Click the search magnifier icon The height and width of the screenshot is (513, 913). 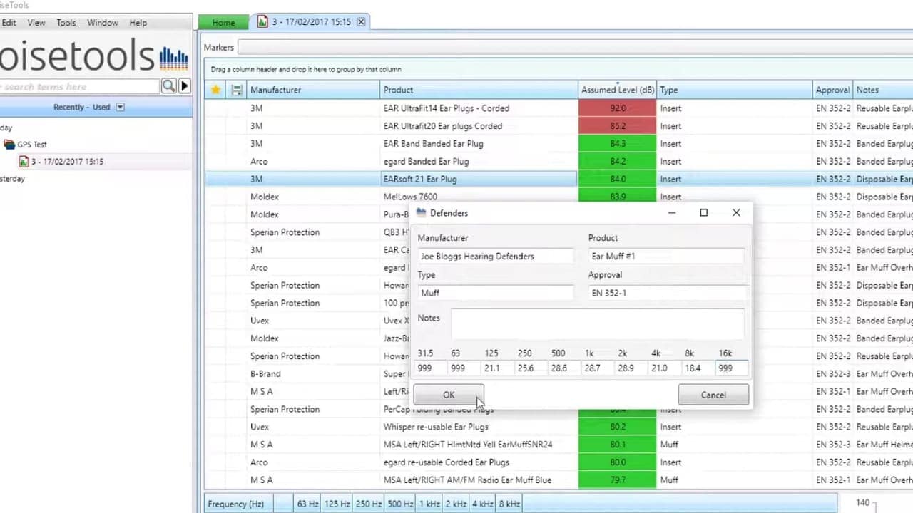point(168,86)
